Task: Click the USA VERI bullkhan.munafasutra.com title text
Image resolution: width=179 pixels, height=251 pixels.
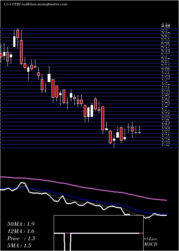Action: point(35,4)
